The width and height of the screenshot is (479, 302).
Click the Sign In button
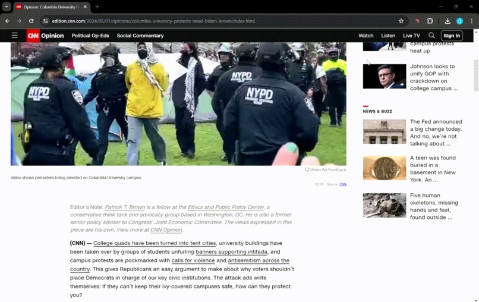click(x=452, y=36)
